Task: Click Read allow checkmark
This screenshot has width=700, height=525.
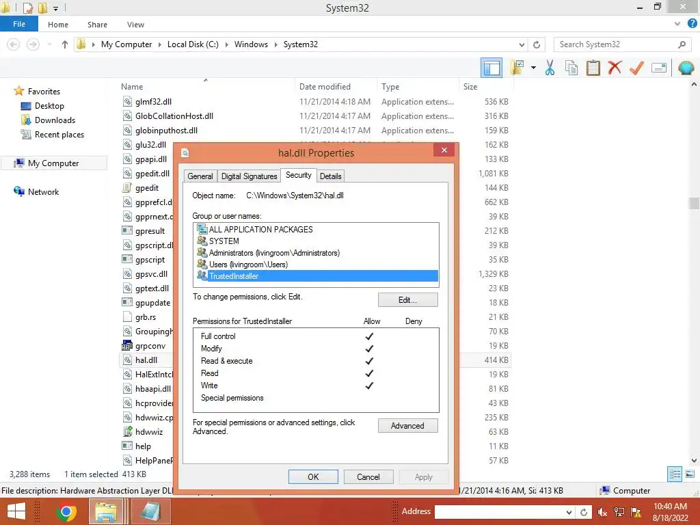Action: click(x=369, y=373)
